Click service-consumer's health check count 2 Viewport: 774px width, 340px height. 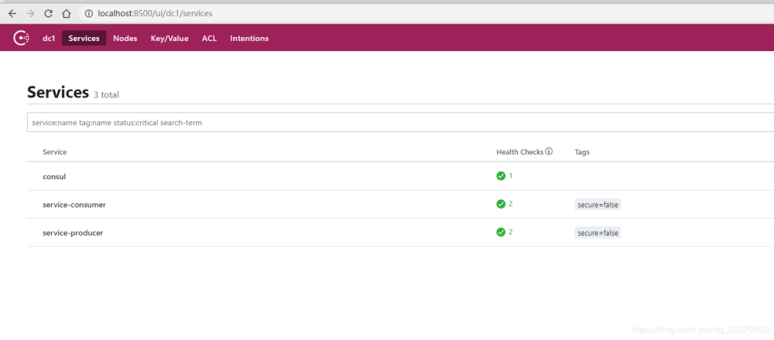pyautogui.click(x=510, y=203)
